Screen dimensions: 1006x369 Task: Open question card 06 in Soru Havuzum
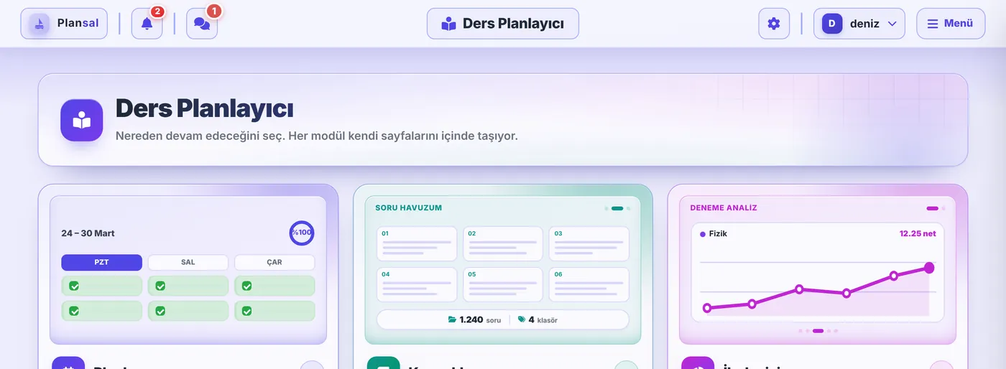point(589,285)
